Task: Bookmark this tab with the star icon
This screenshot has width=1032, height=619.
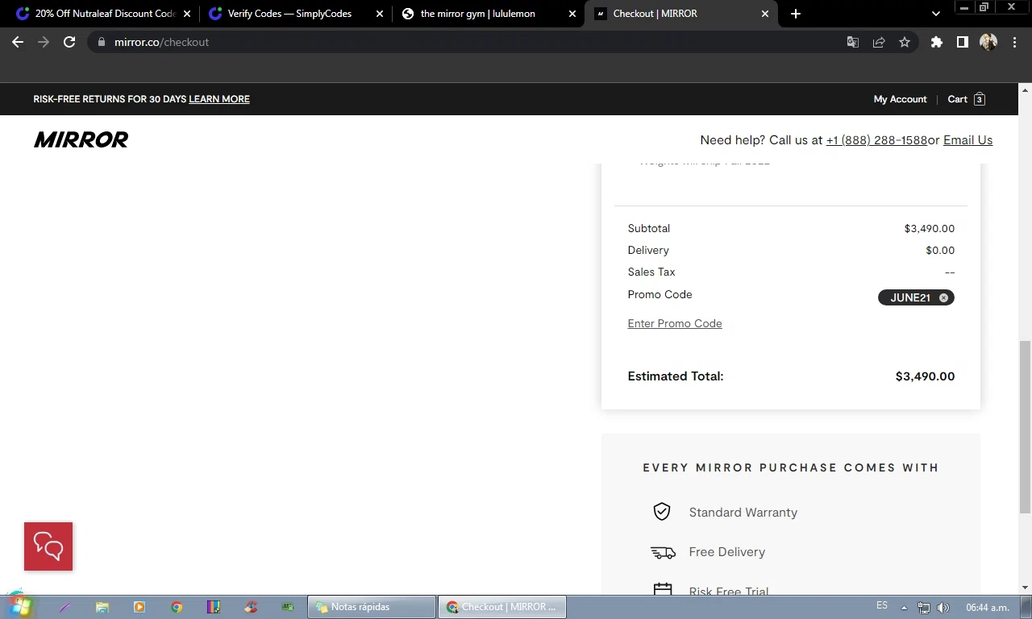Action: 905,42
